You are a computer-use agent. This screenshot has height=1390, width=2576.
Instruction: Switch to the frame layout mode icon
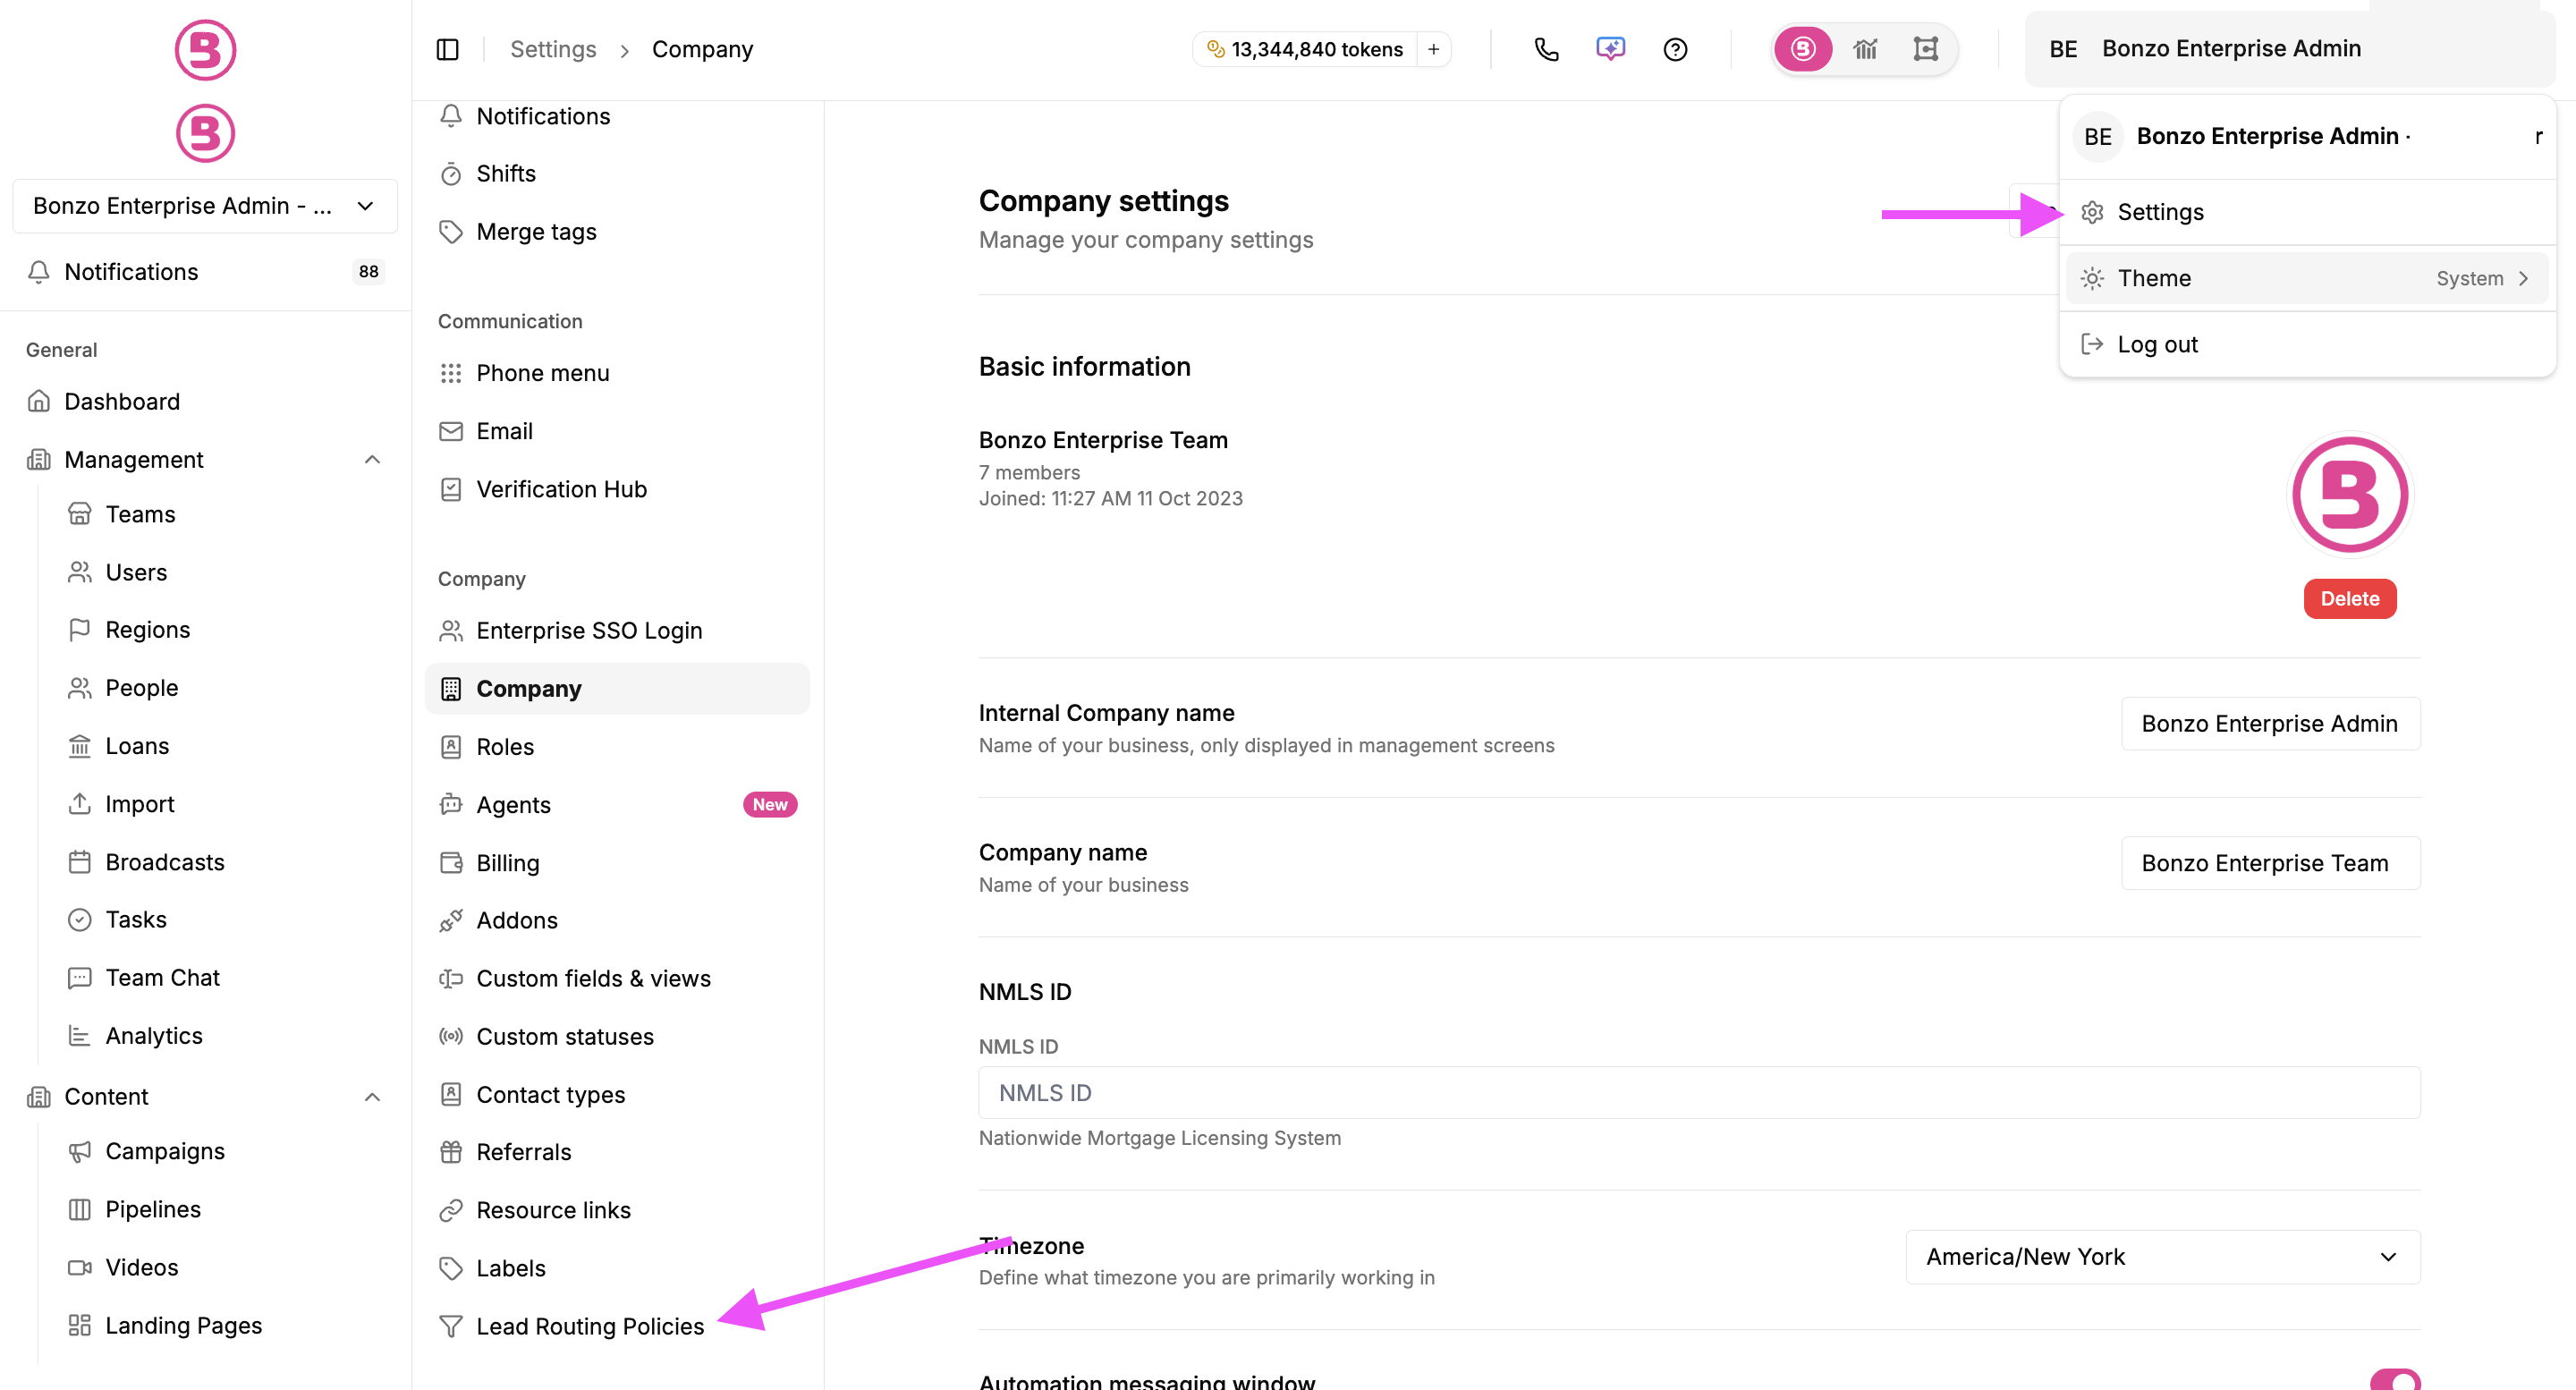[1925, 49]
